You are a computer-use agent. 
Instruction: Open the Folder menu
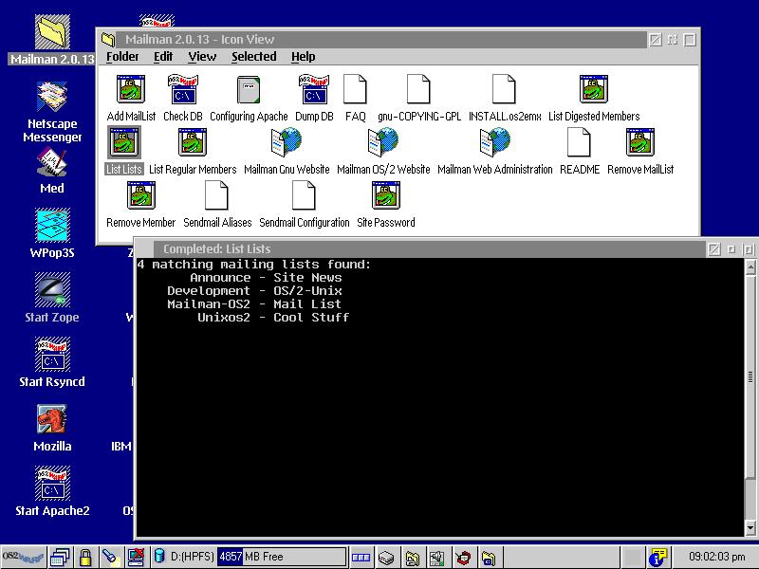[x=122, y=57]
